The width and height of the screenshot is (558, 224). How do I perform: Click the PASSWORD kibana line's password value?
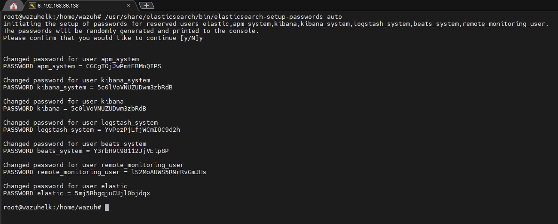coord(108,109)
